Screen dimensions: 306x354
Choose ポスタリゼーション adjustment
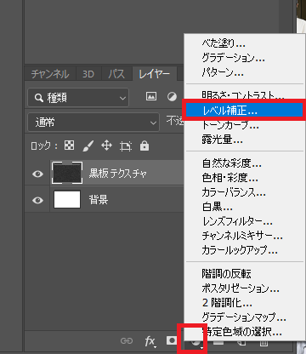tap(241, 288)
